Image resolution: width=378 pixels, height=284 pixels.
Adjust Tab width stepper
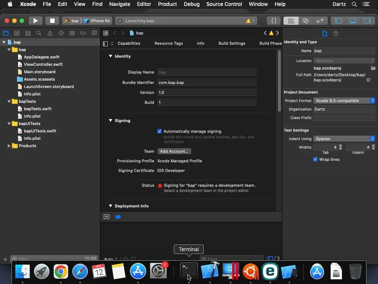tap(340, 147)
